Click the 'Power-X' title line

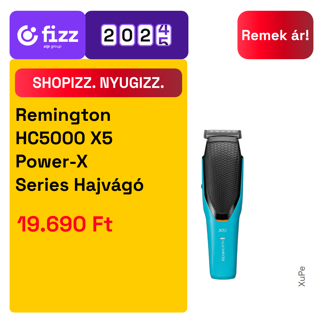pos(52,161)
